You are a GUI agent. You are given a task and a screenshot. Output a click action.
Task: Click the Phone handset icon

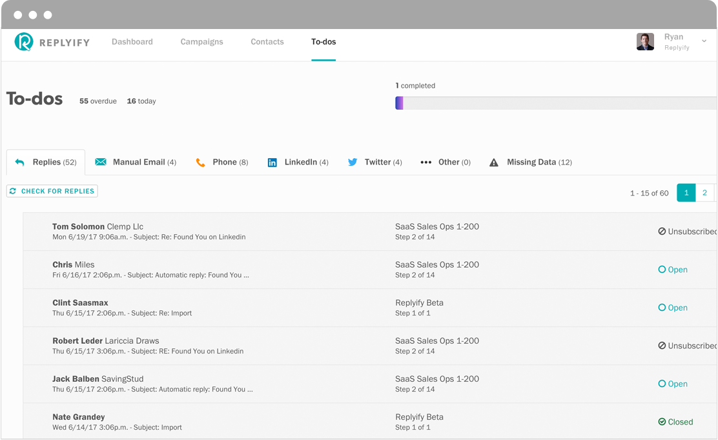coord(200,163)
